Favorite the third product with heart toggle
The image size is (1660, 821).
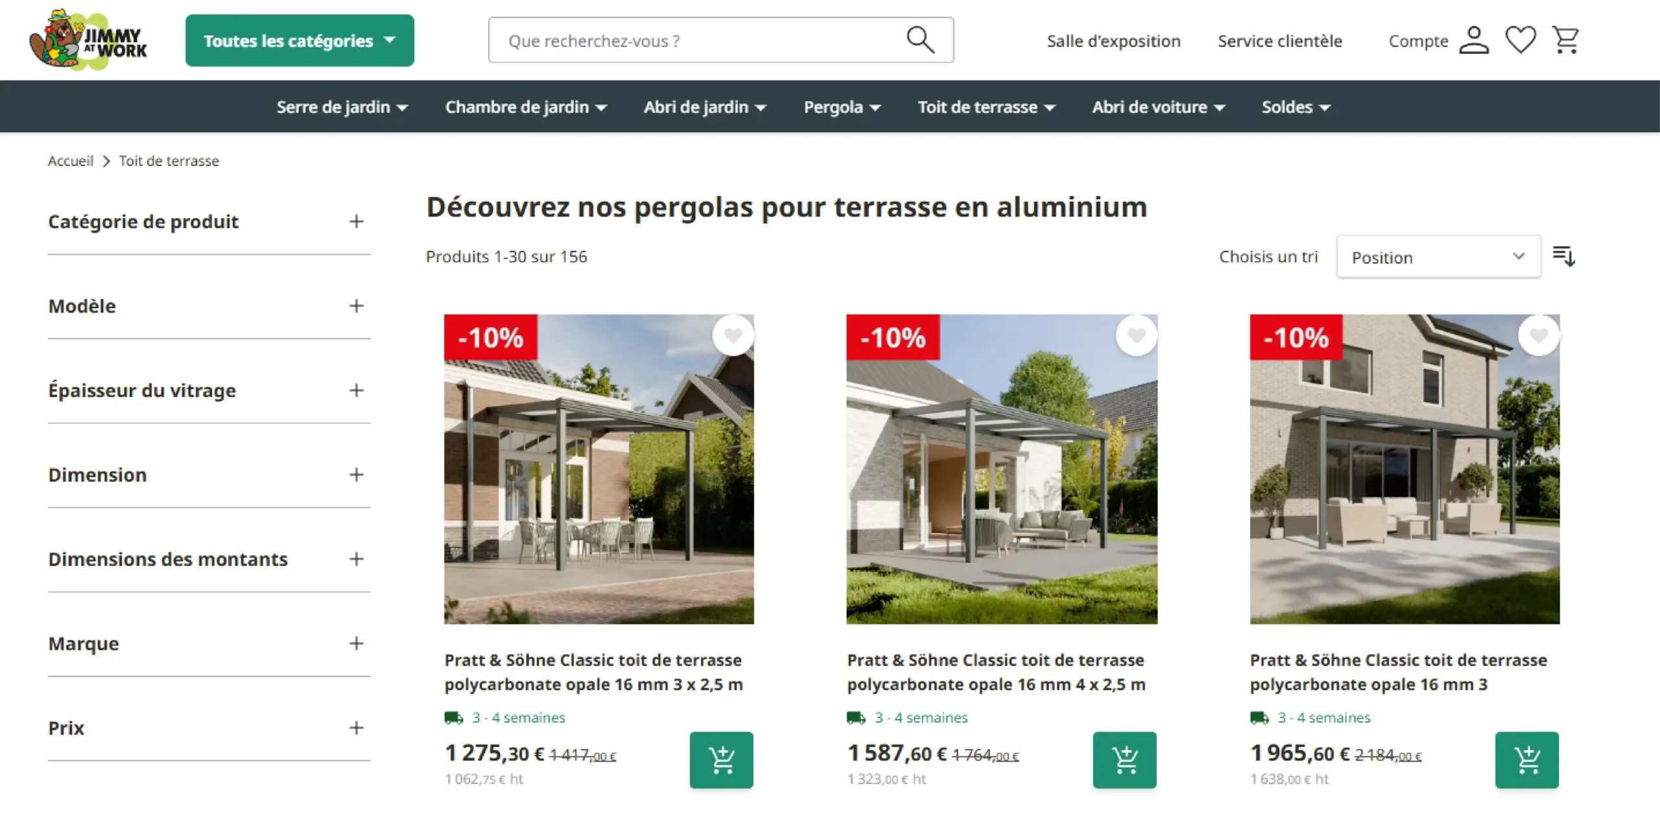point(1539,335)
